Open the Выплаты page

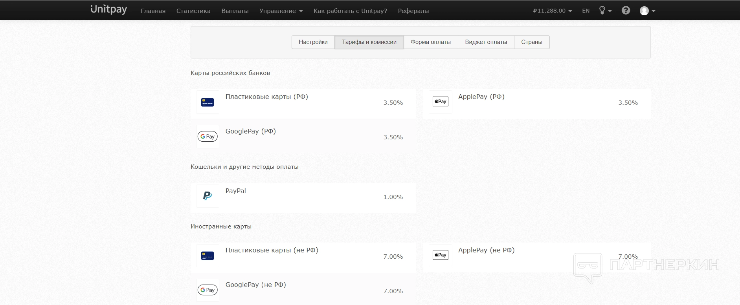[235, 11]
